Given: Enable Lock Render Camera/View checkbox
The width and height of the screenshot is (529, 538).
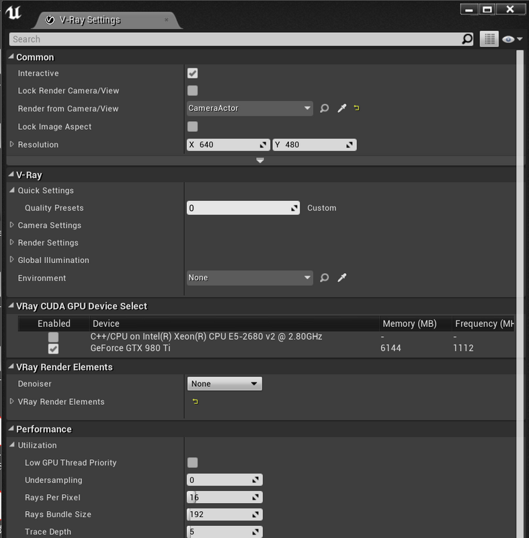Looking at the screenshot, I should pyautogui.click(x=192, y=91).
